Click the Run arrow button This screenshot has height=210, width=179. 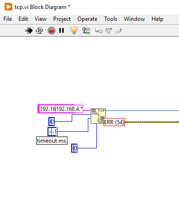[29, 30]
